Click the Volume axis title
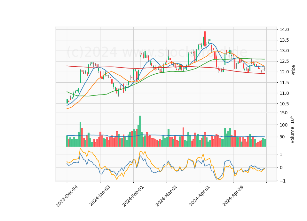The image size is (307, 221). pos(292,130)
